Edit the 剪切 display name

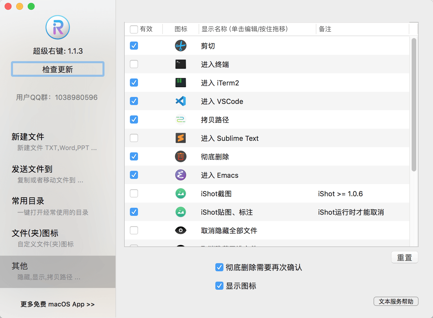coord(208,46)
